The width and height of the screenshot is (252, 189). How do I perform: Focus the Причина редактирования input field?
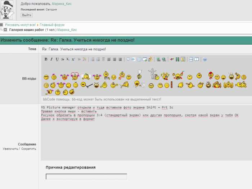[x=86, y=176]
